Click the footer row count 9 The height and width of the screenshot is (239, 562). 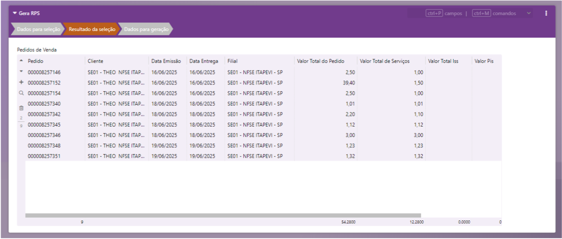click(x=82, y=222)
